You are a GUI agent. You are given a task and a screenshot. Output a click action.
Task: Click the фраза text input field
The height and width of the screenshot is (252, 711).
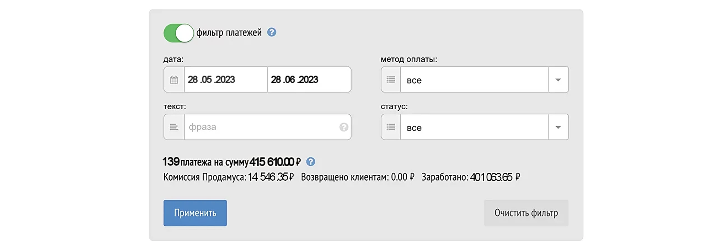[x=261, y=127]
